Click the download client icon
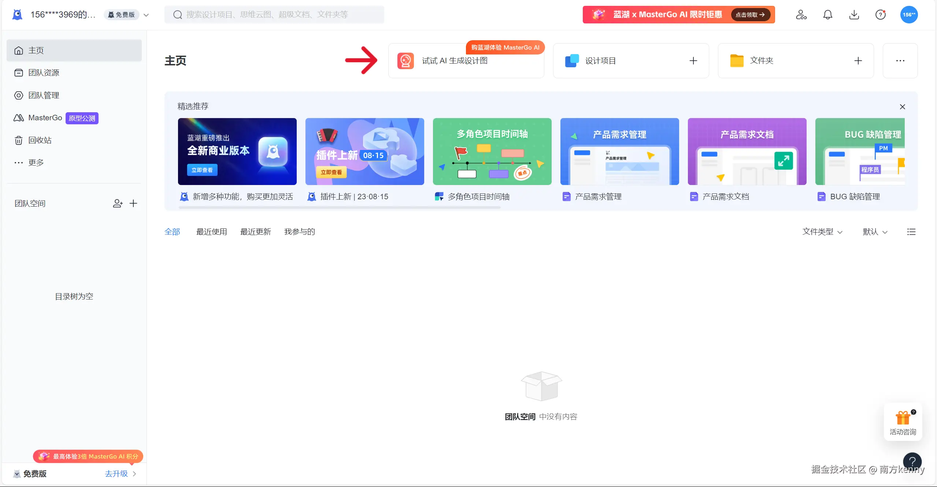 854,15
